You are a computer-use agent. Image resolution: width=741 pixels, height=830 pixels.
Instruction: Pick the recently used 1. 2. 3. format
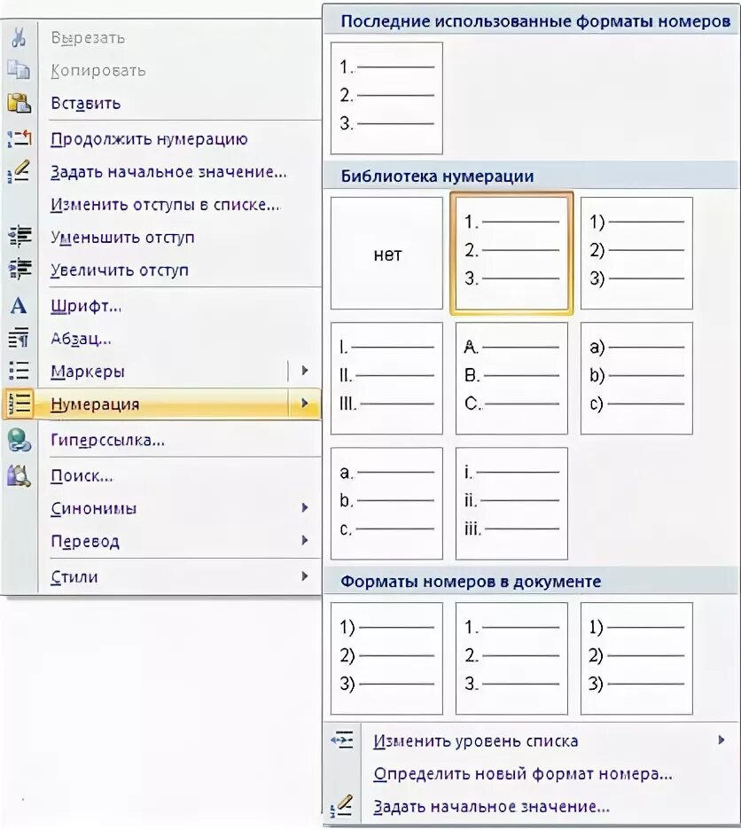click(x=387, y=98)
